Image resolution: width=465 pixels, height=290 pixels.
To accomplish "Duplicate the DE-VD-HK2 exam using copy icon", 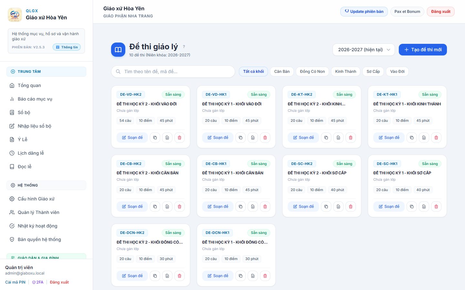I will click(x=155, y=138).
